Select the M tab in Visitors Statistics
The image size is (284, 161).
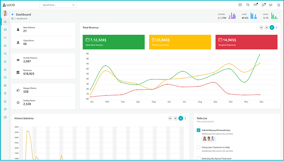pyautogui.click(x=175, y=118)
